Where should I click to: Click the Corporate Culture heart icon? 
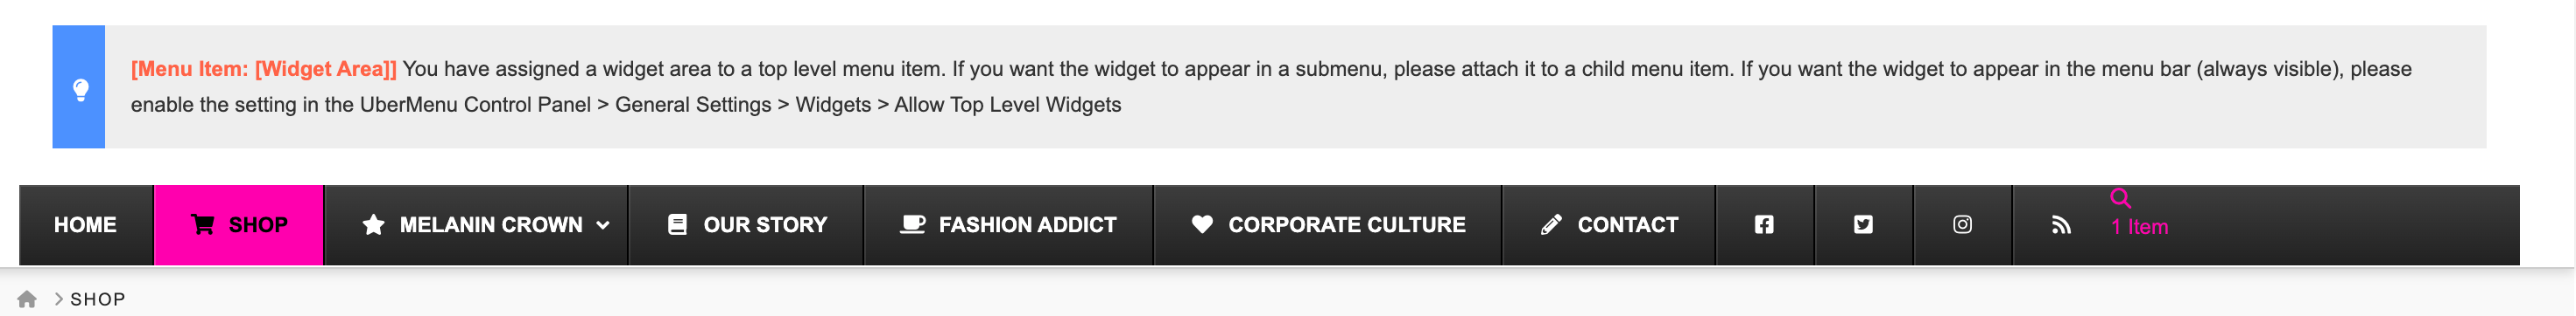[1202, 224]
